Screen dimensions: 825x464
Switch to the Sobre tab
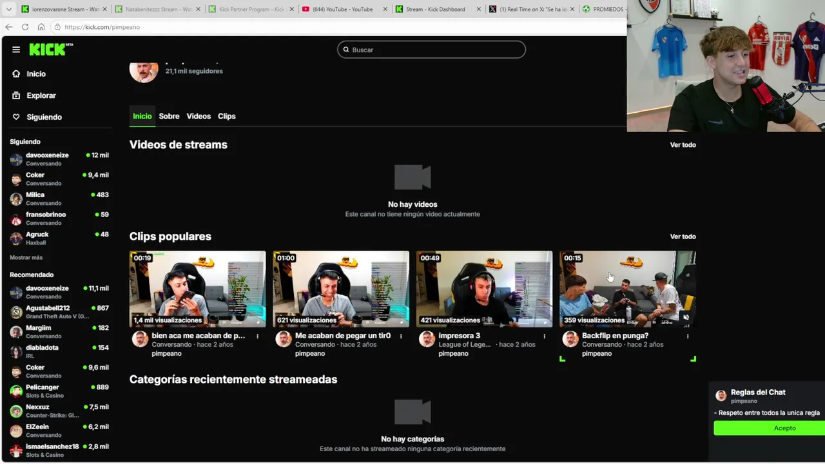pyautogui.click(x=169, y=116)
